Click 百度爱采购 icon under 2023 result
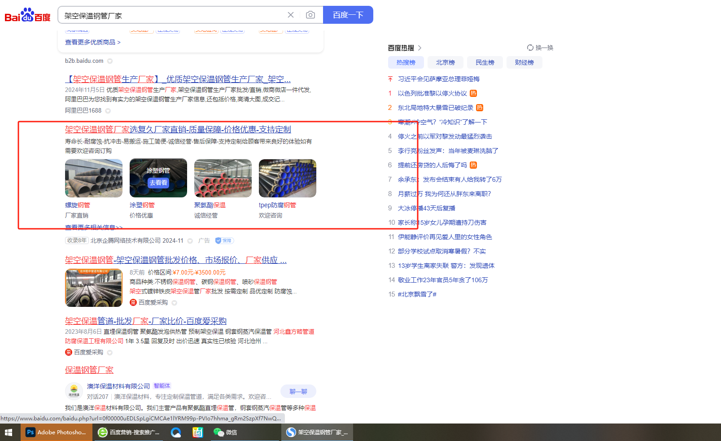 click(x=69, y=352)
